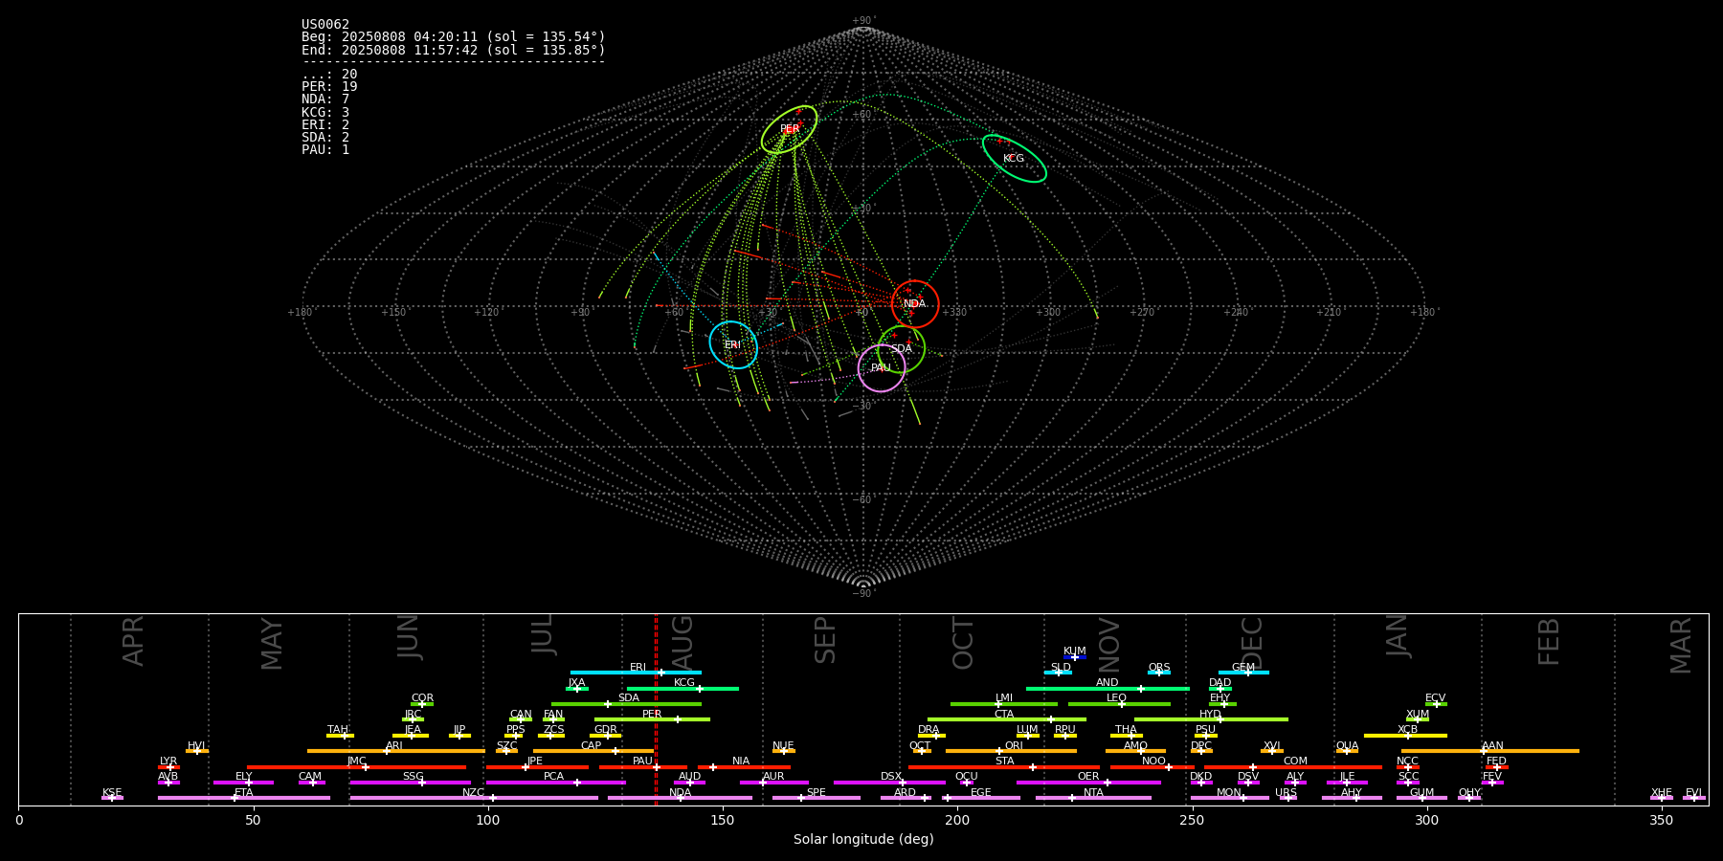Select the PER activity bar in timeline

point(652,719)
